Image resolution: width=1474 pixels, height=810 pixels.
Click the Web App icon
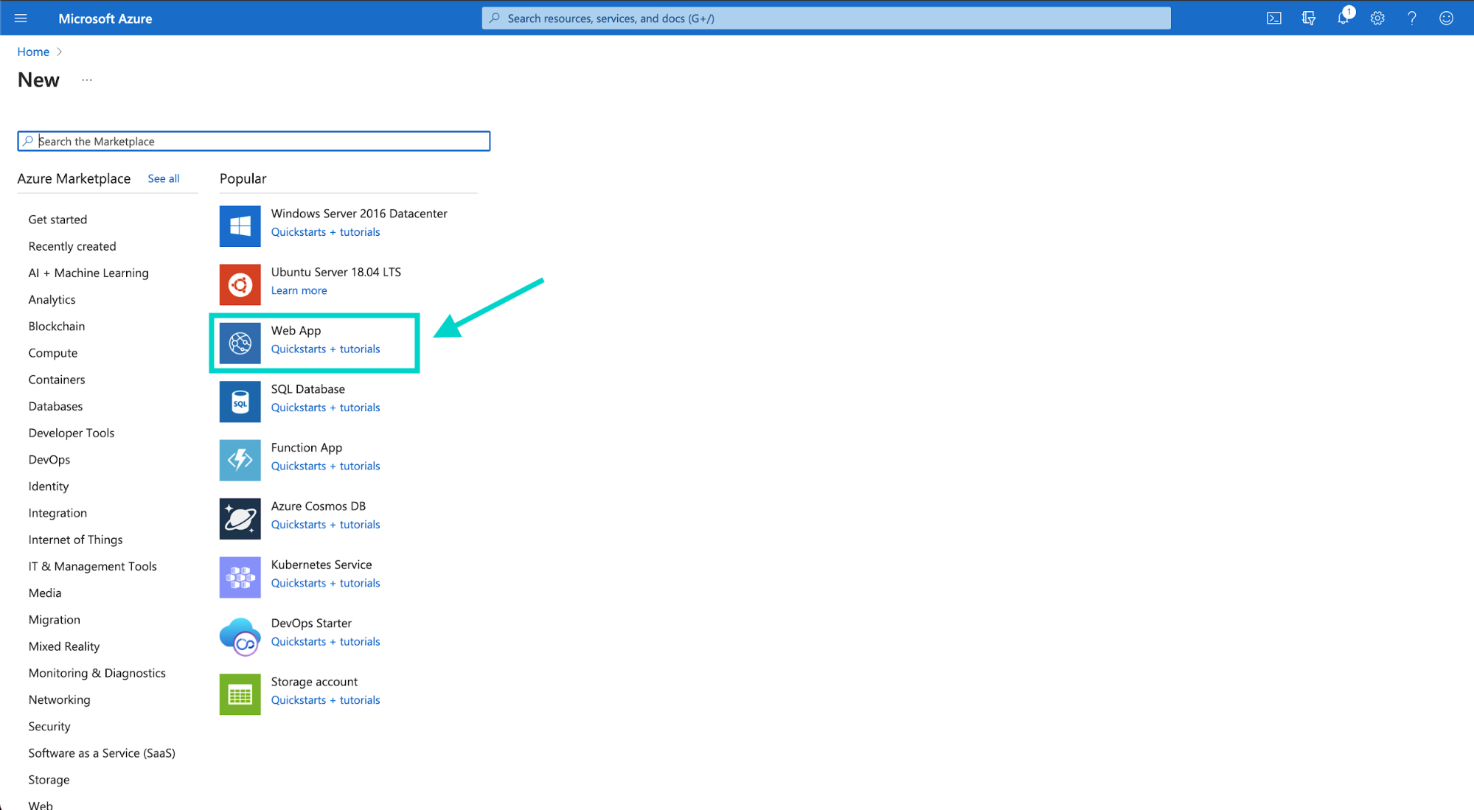click(x=240, y=343)
